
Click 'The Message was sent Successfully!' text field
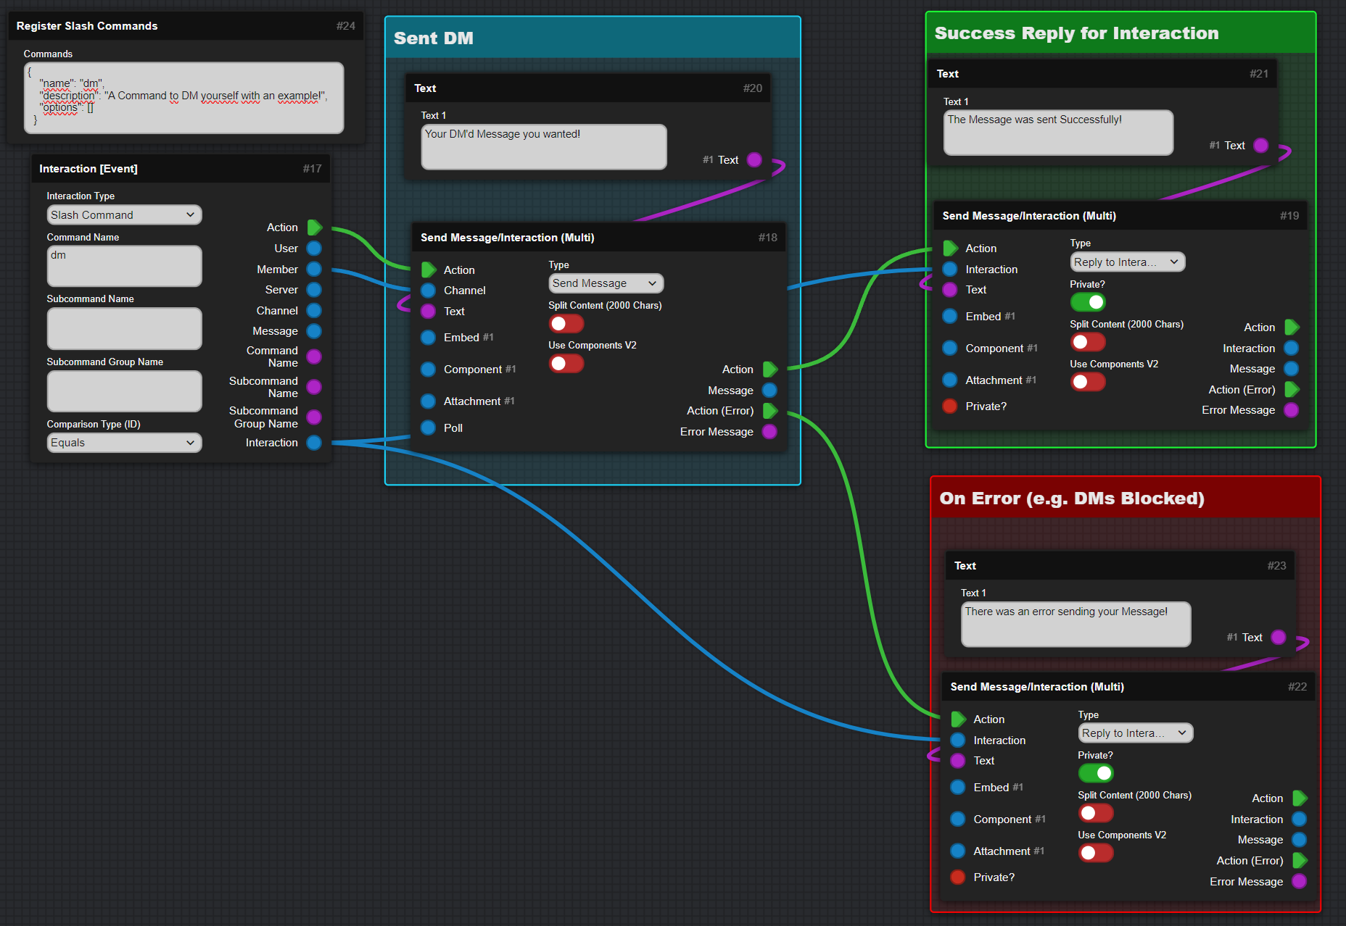click(x=1058, y=133)
